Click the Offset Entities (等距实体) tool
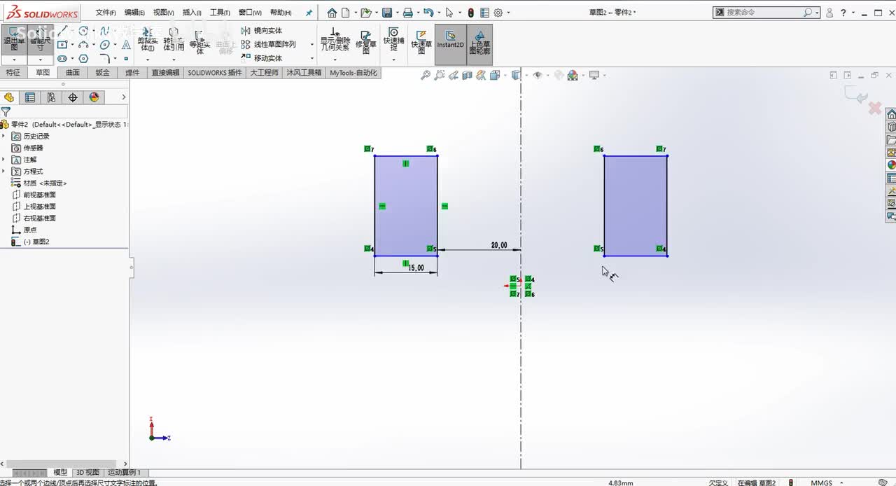896x486 pixels. 199,42
